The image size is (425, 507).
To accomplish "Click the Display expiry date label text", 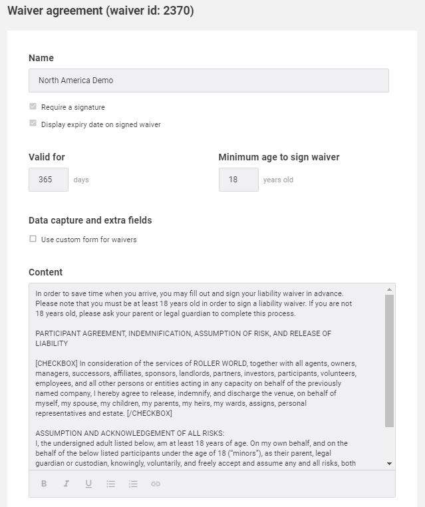I will [101, 124].
